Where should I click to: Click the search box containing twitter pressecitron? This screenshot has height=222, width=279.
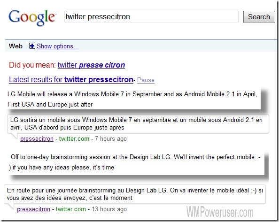[151, 17]
